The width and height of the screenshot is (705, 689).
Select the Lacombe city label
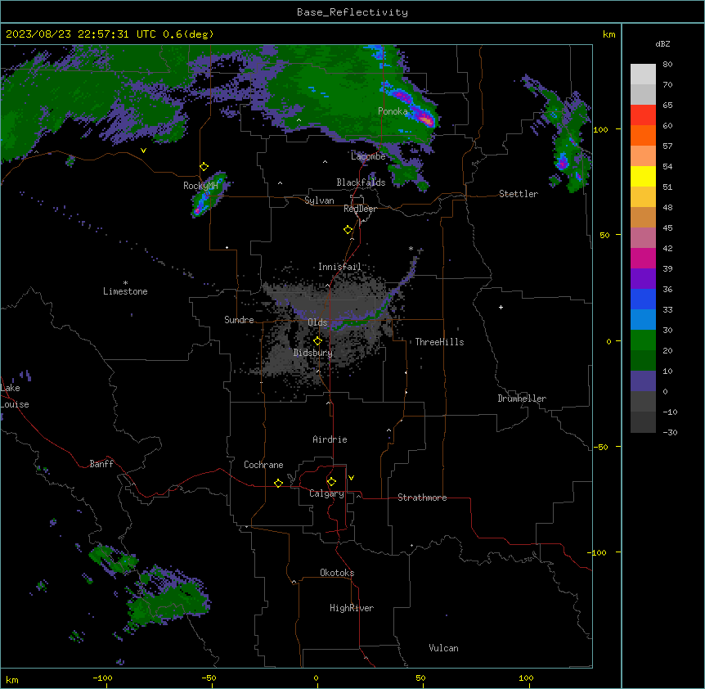click(x=368, y=156)
